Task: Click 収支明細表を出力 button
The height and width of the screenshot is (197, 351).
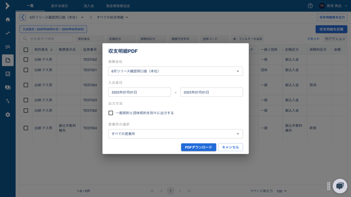Action: click(x=332, y=17)
